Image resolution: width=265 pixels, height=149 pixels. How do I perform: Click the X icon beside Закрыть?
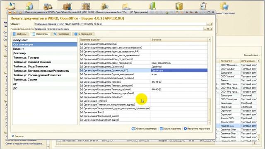(x=13, y=136)
